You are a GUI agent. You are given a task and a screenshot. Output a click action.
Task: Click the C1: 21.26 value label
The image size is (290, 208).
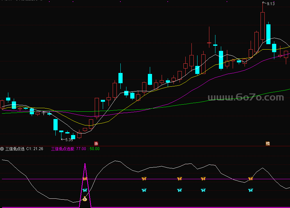[x=35, y=149]
